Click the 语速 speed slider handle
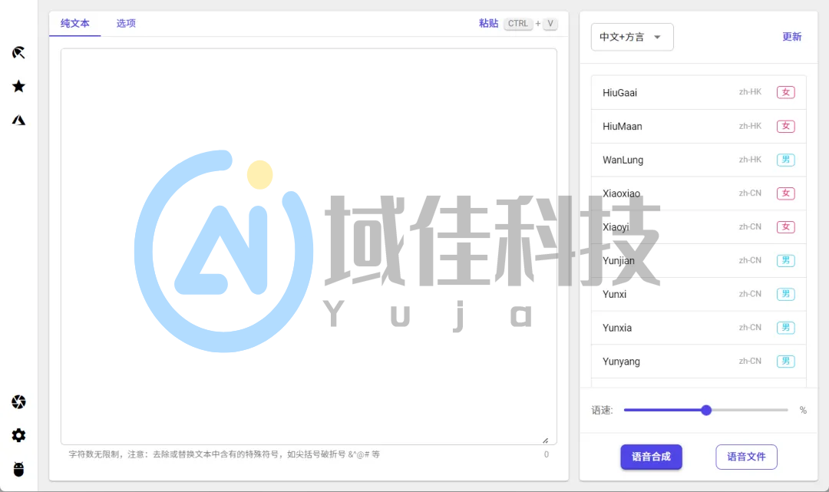The width and height of the screenshot is (829, 492). click(x=706, y=410)
